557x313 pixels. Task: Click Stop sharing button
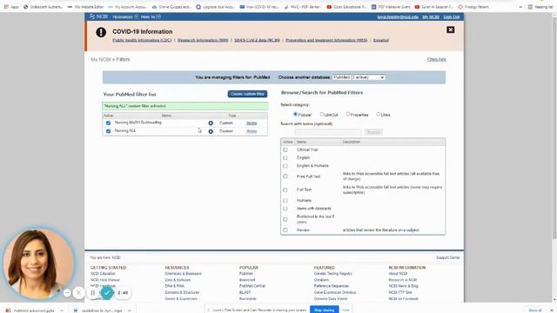(x=325, y=310)
